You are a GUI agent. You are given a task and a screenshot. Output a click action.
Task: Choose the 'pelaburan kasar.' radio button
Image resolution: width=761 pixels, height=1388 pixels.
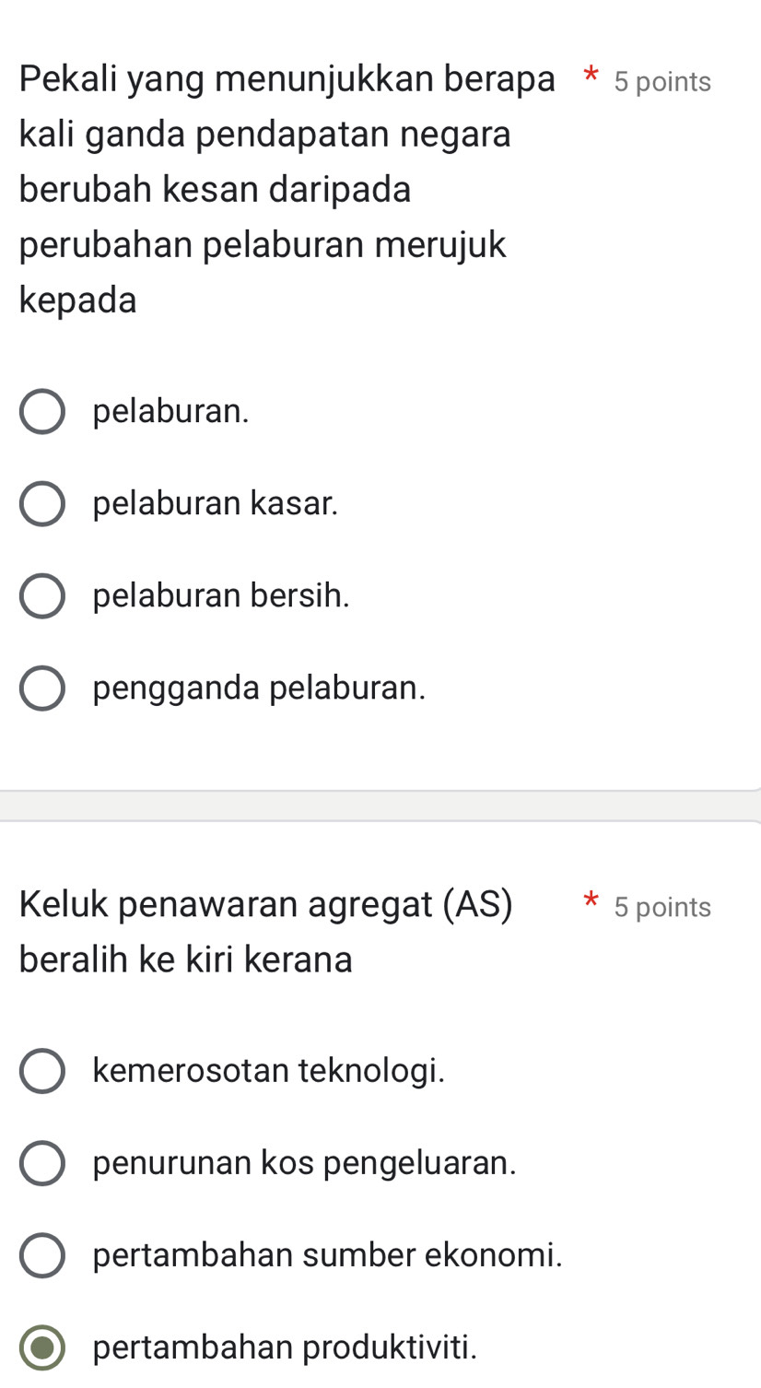coord(42,503)
